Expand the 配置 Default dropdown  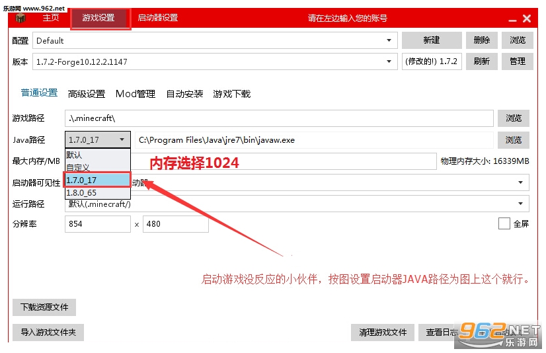[x=389, y=40]
